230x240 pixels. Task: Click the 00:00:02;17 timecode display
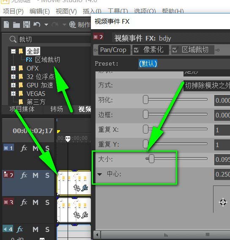point(33,131)
